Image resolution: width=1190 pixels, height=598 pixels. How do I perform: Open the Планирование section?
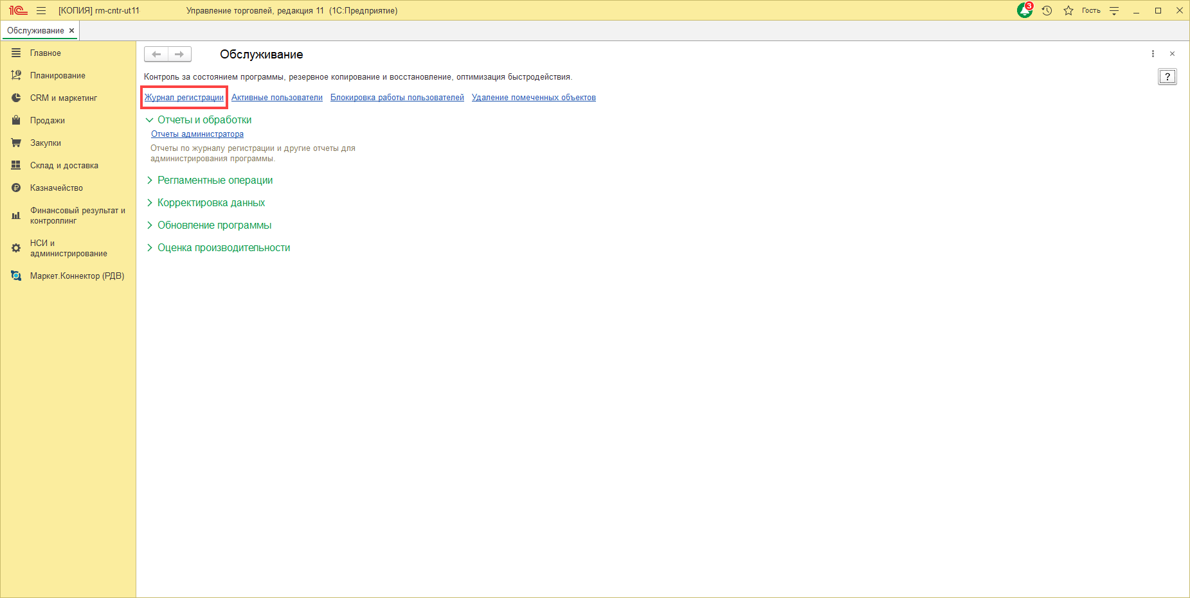pyautogui.click(x=58, y=75)
